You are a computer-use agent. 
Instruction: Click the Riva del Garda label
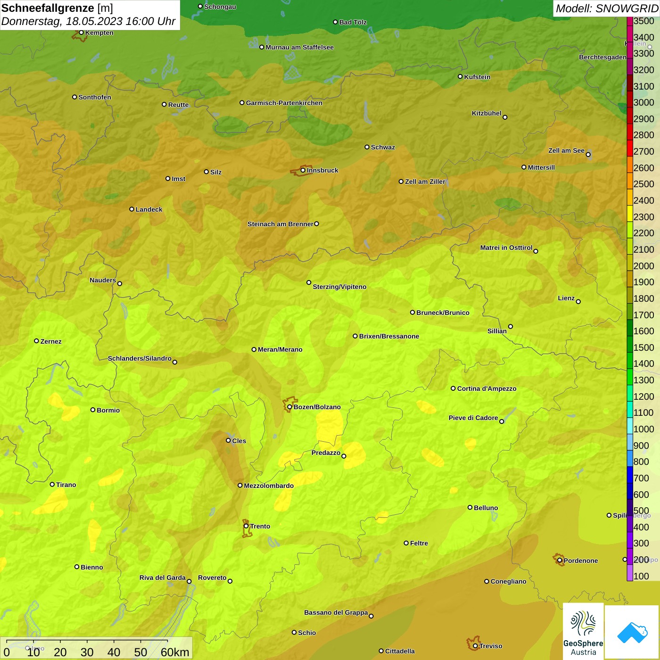click(x=163, y=577)
